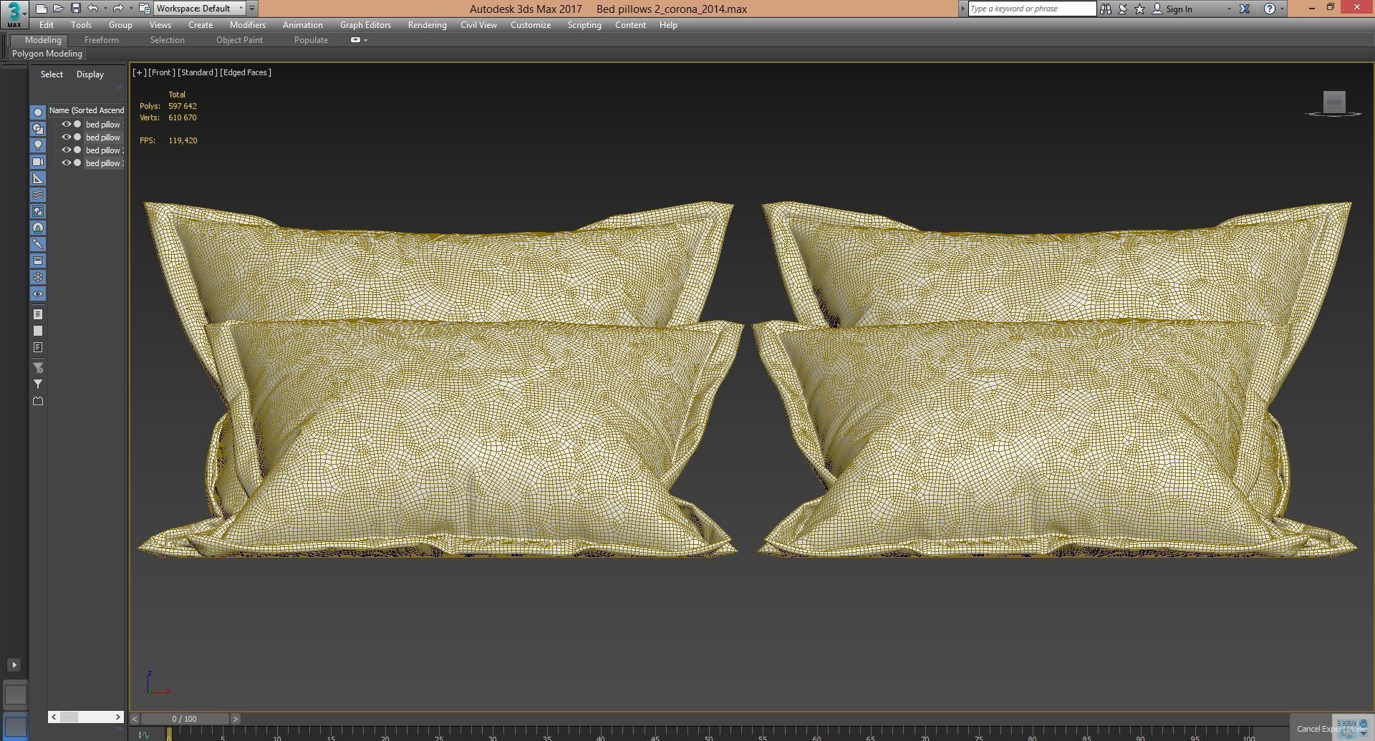Open the Workspace: Default dropdown

pyautogui.click(x=200, y=9)
